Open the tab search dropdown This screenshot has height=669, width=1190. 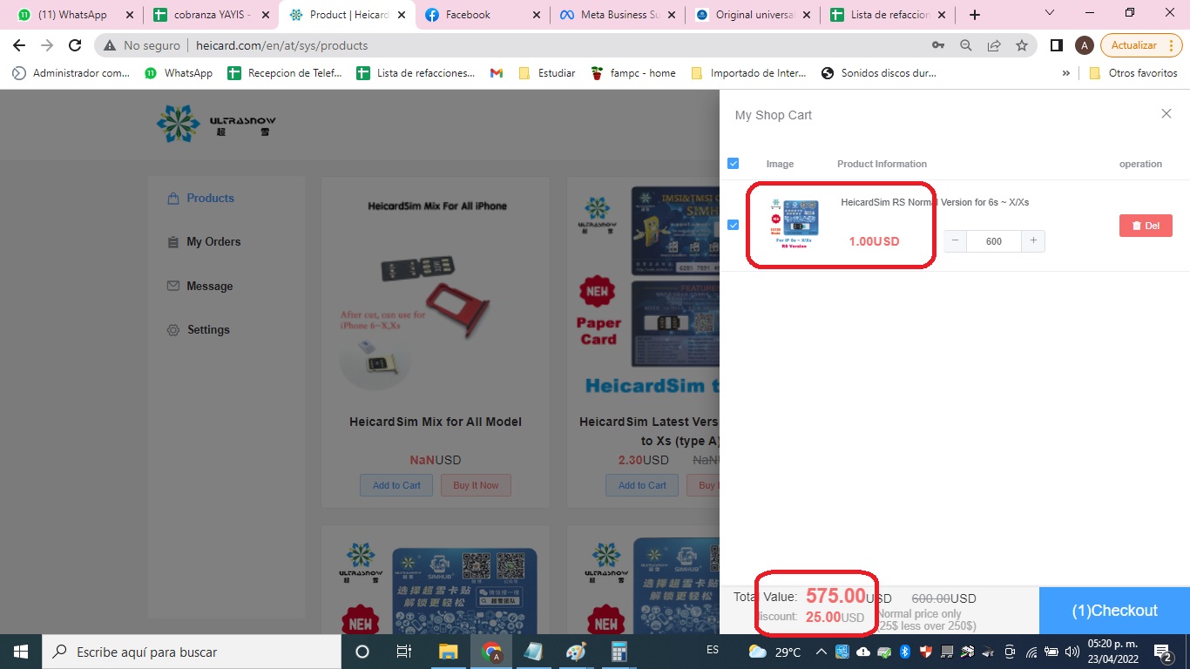[x=1049, y=13]
